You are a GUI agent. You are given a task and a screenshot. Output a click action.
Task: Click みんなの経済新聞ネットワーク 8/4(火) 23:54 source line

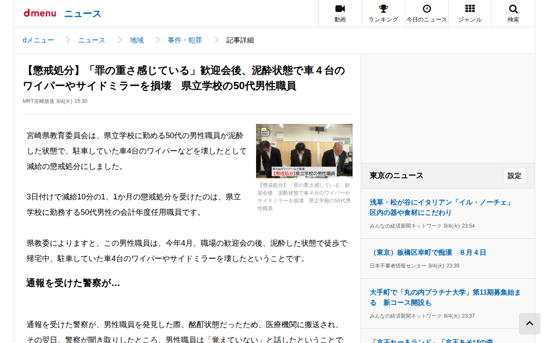coord(422,226)
